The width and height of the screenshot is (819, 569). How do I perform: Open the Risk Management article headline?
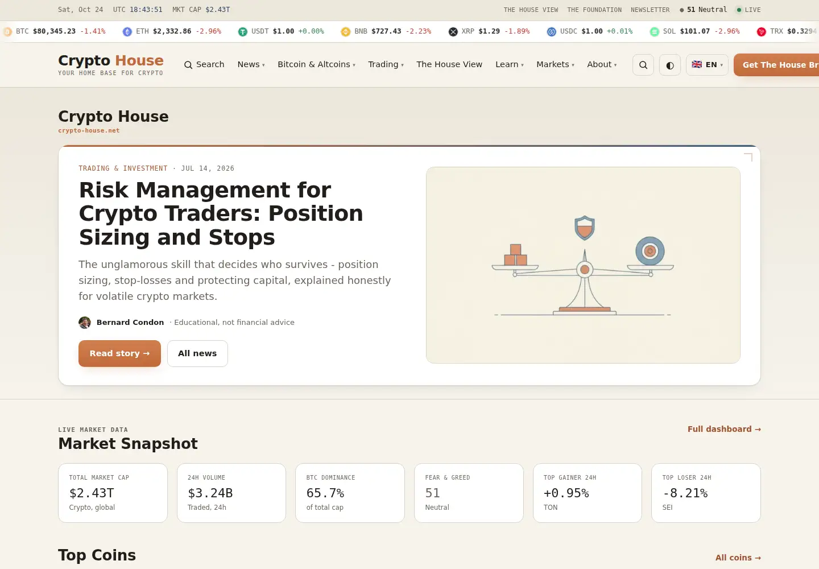(x=221, y=213)
